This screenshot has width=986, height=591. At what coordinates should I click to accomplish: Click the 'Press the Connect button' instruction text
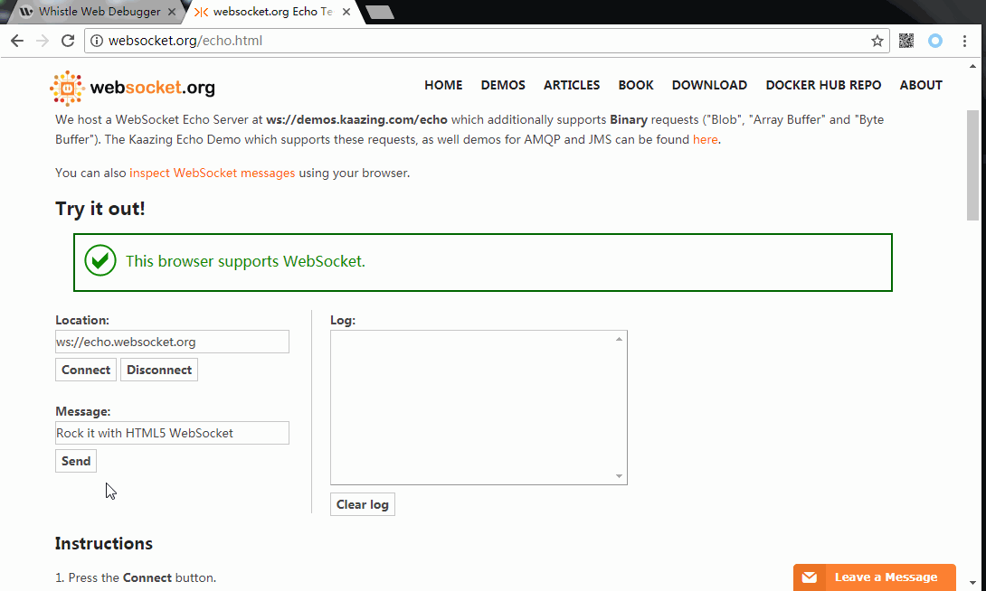click(142, 577)
